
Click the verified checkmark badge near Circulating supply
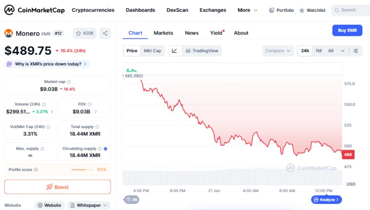[x=106, y=149]
